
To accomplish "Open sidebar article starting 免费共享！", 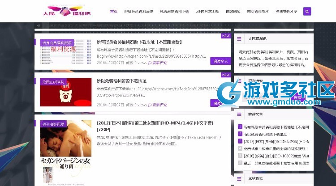I will [276, 148].
